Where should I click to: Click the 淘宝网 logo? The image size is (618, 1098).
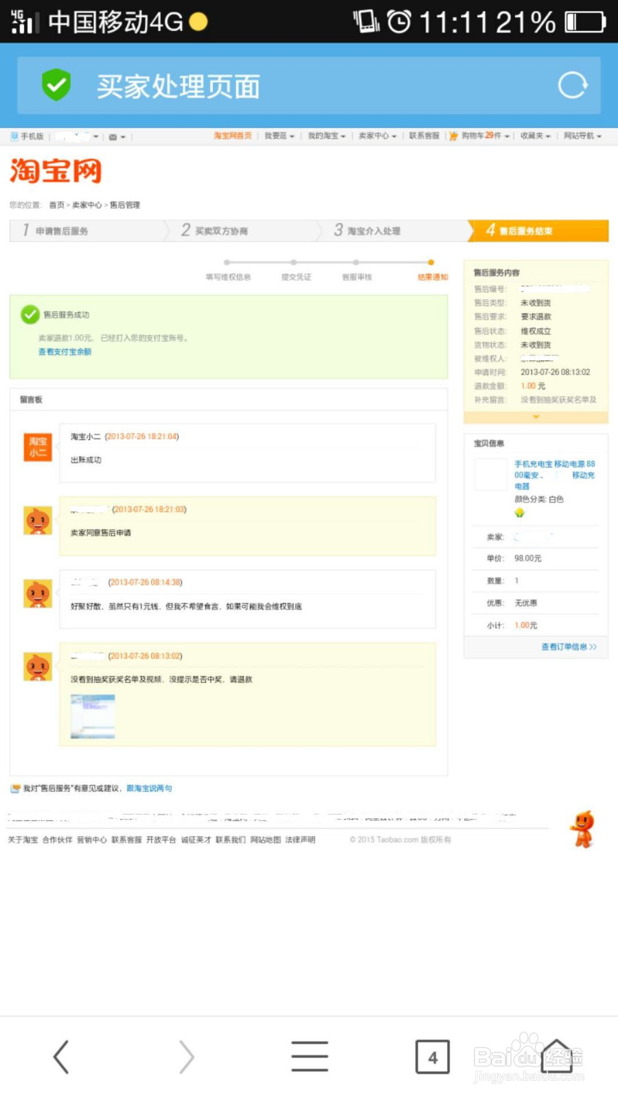tap(56, 171)
